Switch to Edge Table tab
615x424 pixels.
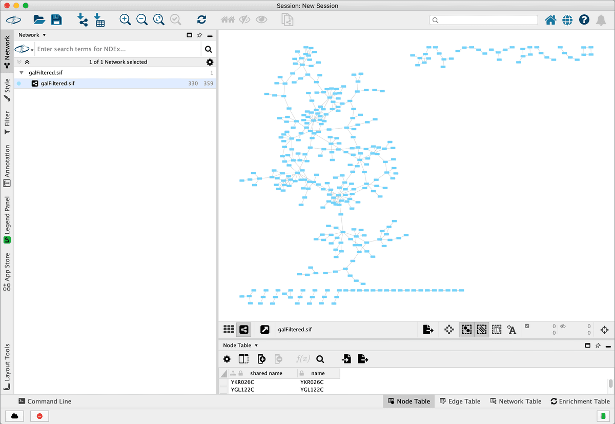tap(460, 401)
